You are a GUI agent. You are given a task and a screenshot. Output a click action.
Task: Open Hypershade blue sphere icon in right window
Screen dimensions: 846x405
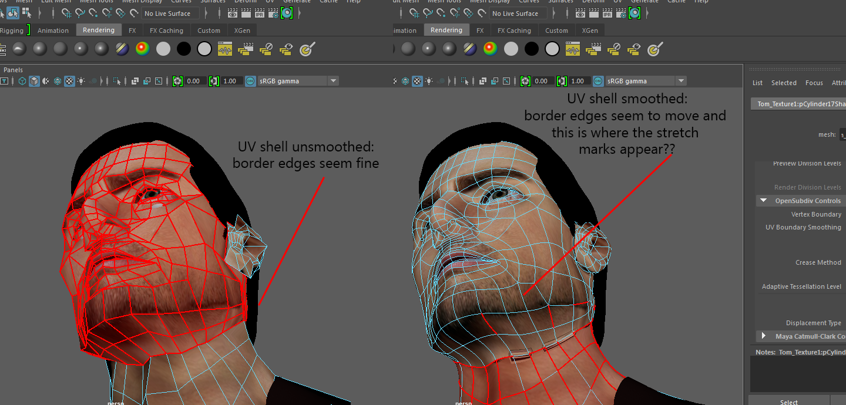tap(634, 12)
